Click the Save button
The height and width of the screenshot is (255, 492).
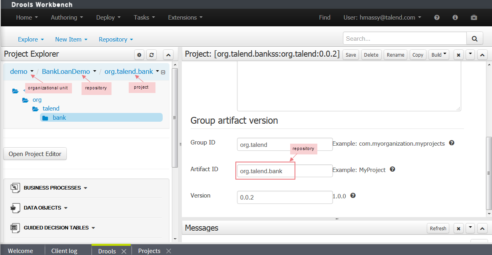pyautogui.click(x=351, y=55)
